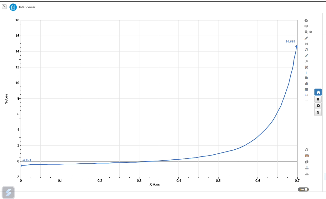Screen dimensions: 326x199
Task: Click the download icon at bottom right
Action: (307, 174)
